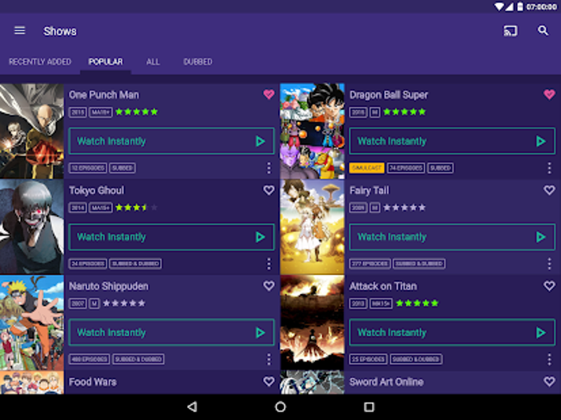This screenshot has height=420, width=561.
Task: Open the Dubbed tab
Action: click(197, 62)
